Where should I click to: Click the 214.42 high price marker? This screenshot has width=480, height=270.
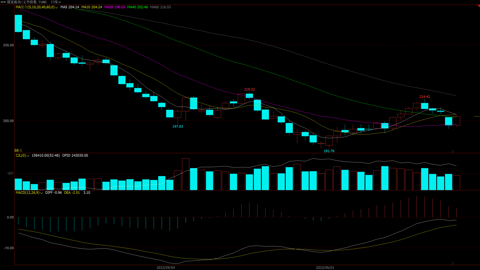click(x=425, y=97)
